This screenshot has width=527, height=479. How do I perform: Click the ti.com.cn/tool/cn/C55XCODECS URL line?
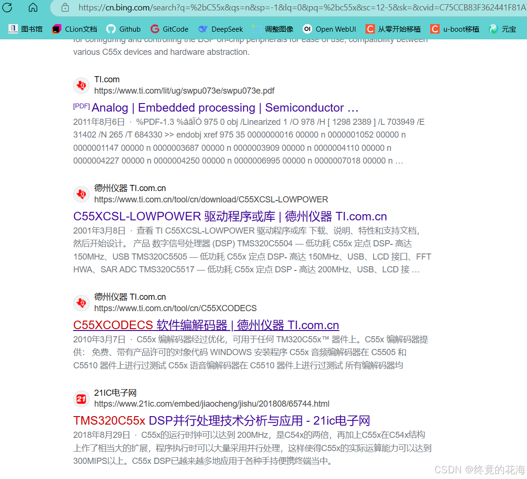[176, 308]
